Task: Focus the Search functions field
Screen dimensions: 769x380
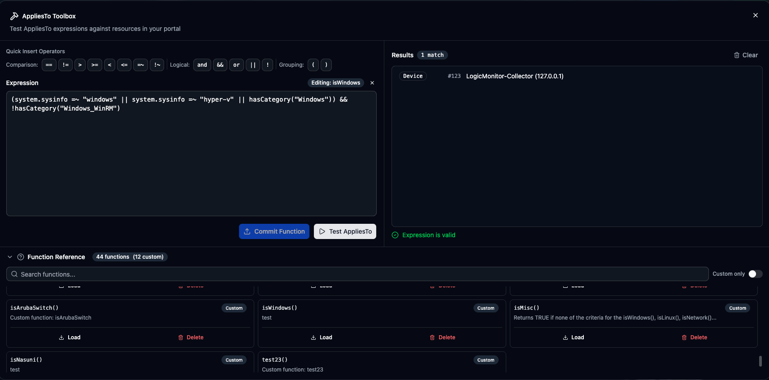Action: [x=357, y=274]
